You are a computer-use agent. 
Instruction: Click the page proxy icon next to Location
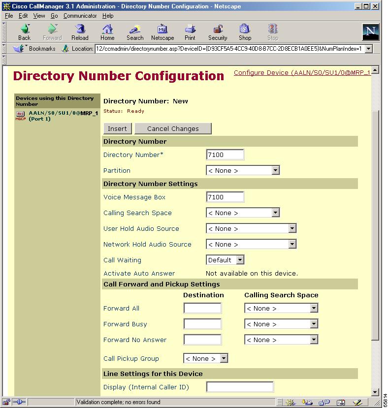65,48
